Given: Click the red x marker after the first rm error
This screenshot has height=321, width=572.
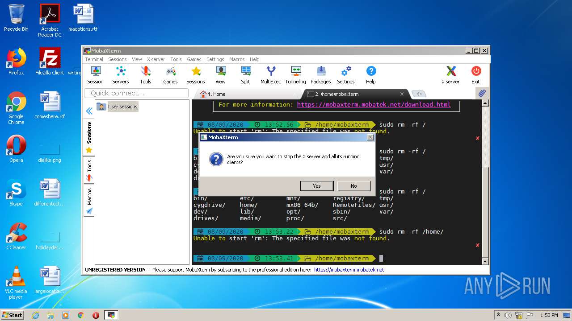Looking at the screenshot, I should tap(477, 138).
